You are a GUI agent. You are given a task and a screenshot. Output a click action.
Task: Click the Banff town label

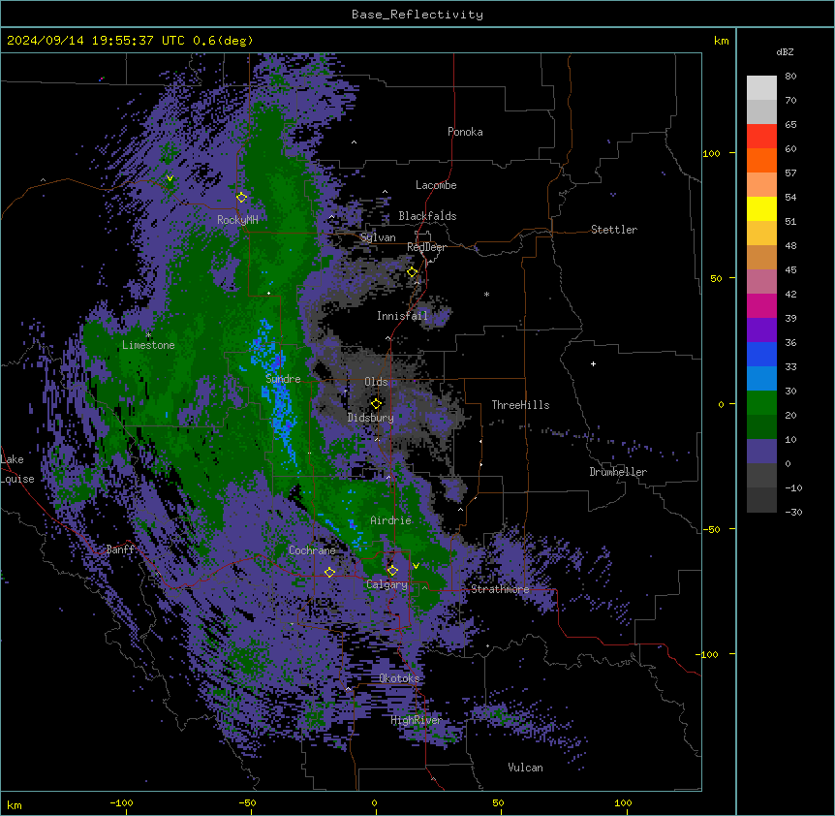(x=120, y=549)
